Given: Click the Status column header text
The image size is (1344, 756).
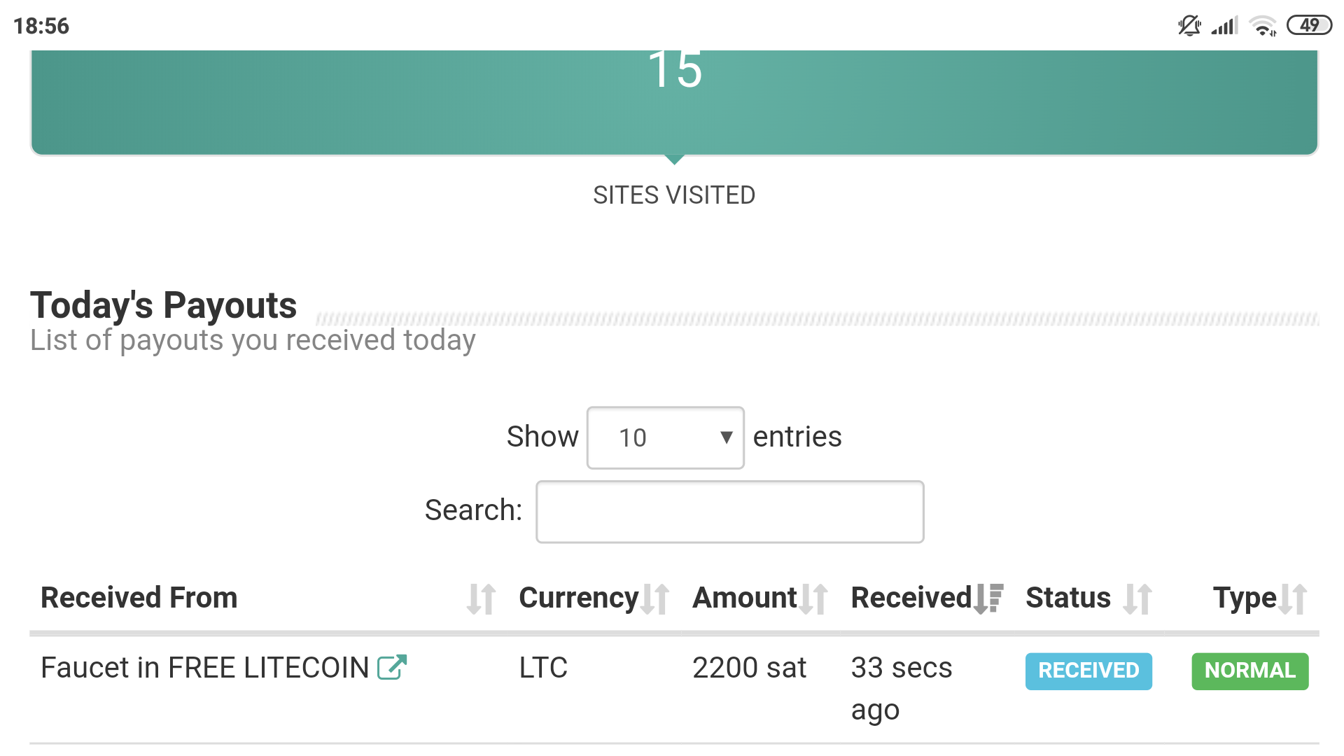Looking at the screenshot, I should click(x=1068, y=598).
